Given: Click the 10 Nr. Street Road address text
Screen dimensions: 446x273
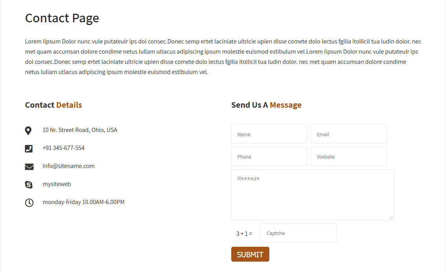Looking at the screenshot, I should tap(80, 130).
